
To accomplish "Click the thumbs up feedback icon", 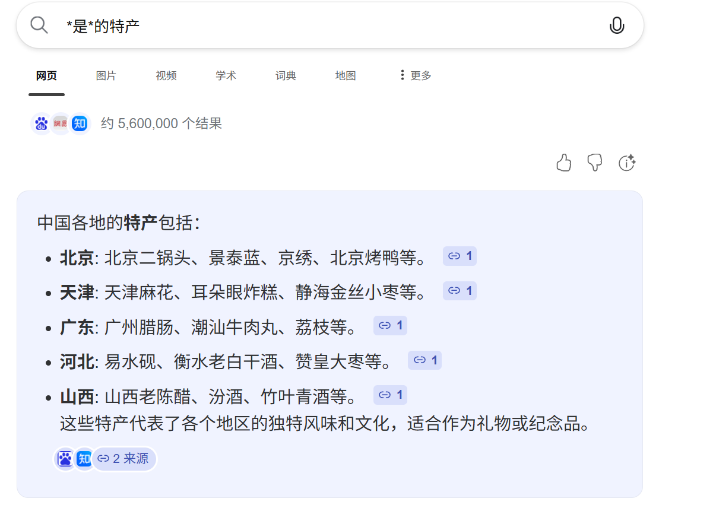I will point(564,163).
